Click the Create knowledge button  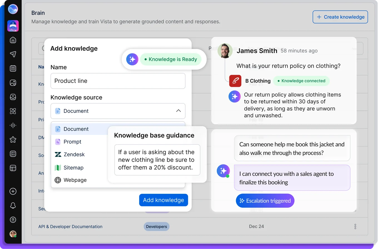pyautogui.click(x=340, y=17)
